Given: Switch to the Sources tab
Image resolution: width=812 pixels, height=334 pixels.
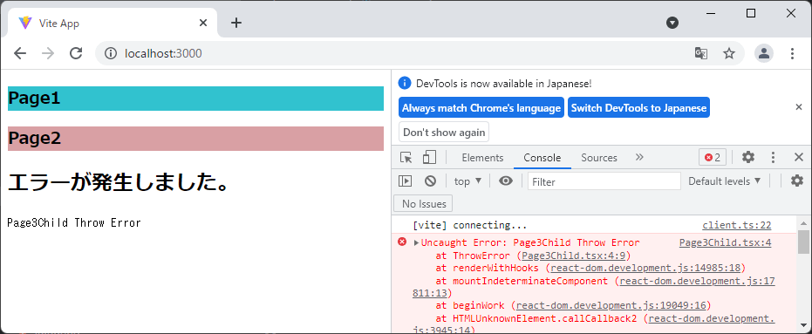Looking at the screenshot, I should click(599, 158).
